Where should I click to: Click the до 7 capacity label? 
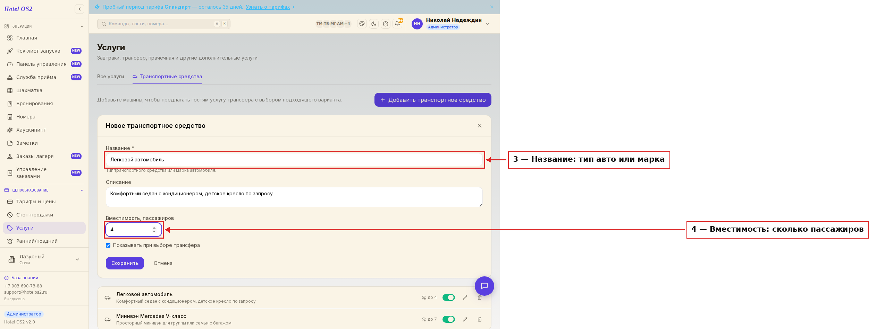point(429,319)
